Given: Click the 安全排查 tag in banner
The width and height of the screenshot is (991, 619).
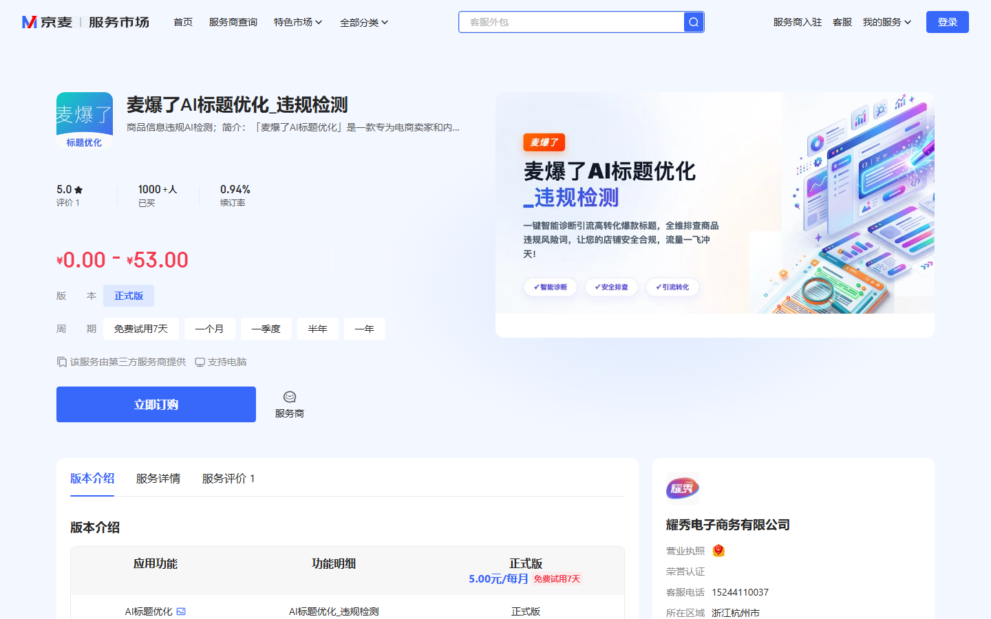Looking at the screenshot, I should click(612, 287).
